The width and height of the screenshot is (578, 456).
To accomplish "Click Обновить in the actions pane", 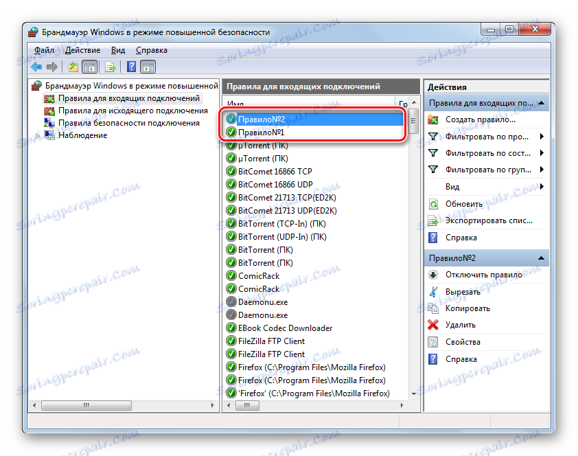I will pos(464,204).
